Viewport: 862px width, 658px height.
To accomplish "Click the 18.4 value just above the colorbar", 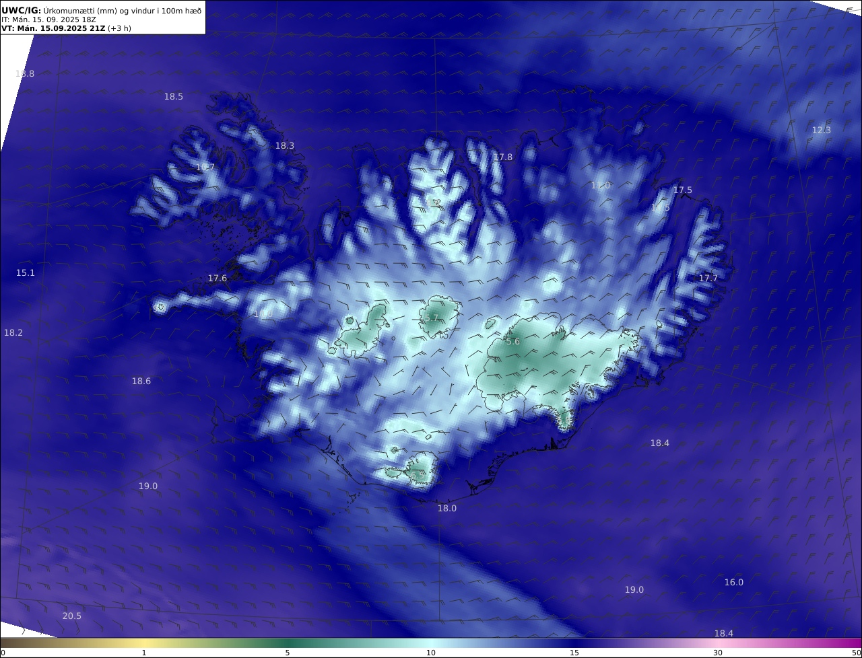I will [724, 634].
